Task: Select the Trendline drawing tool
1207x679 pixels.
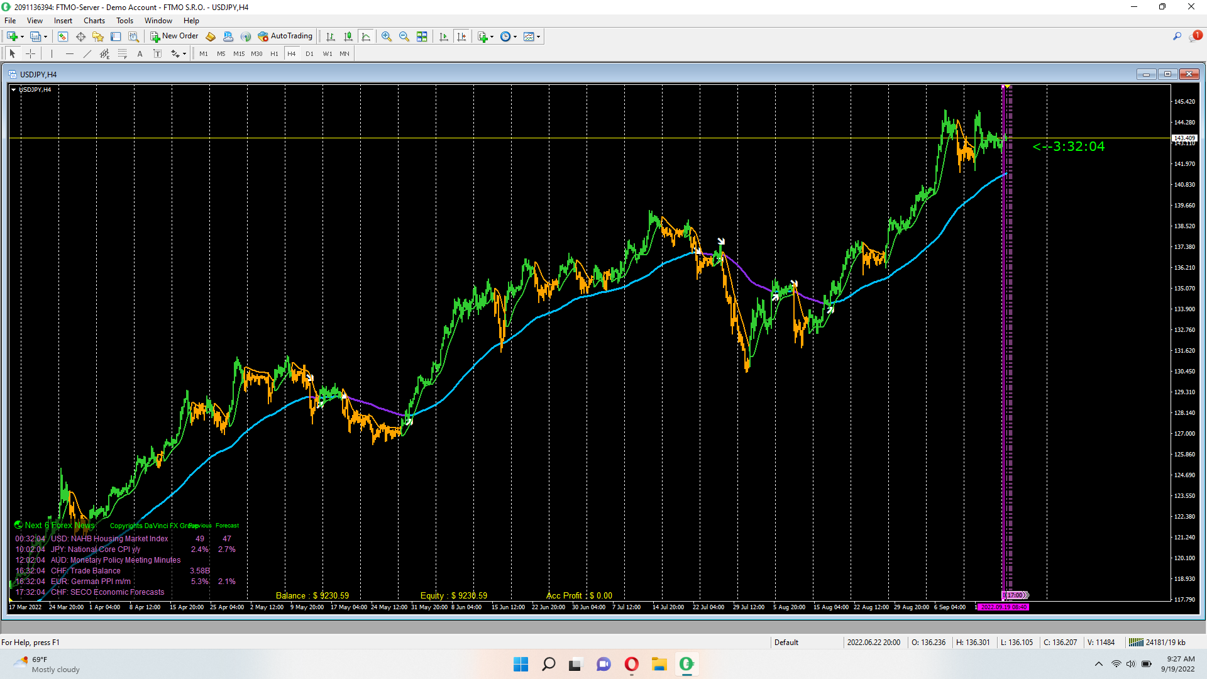Action: pos(87,54)
